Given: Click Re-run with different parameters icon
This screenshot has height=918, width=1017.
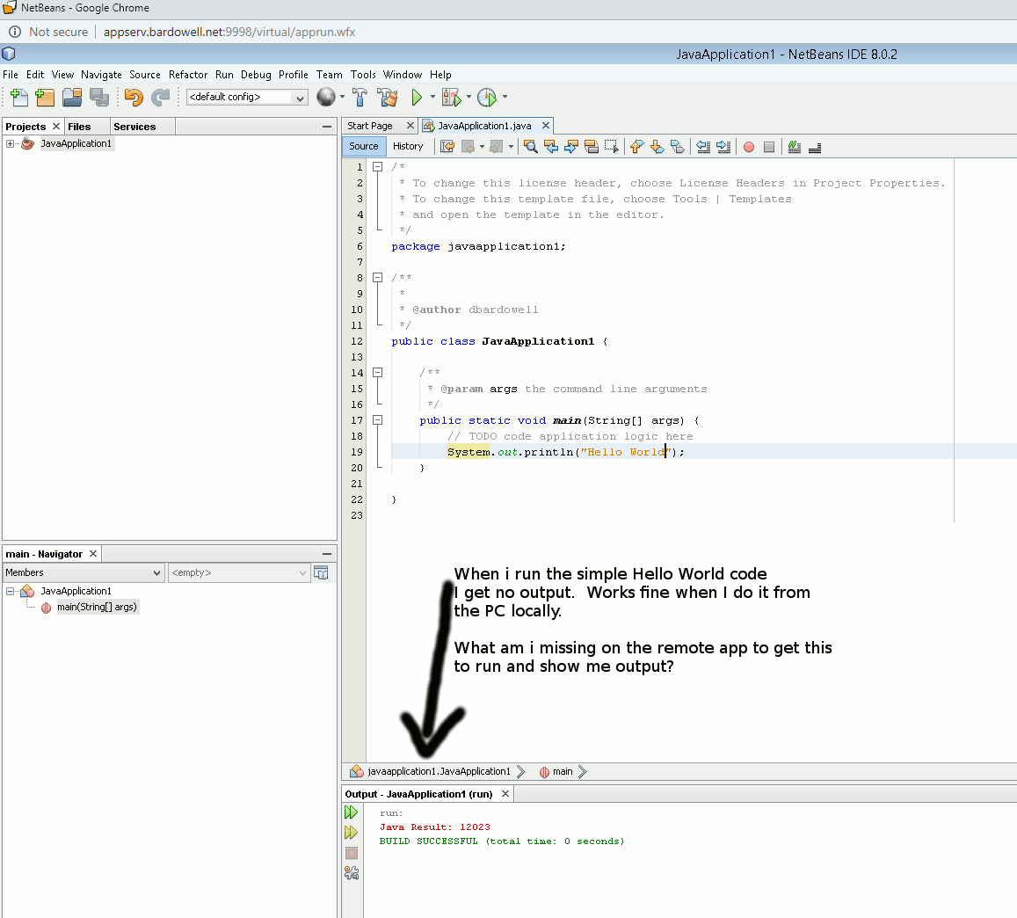Looking at the screenshot, I should (x=351, y=833).
